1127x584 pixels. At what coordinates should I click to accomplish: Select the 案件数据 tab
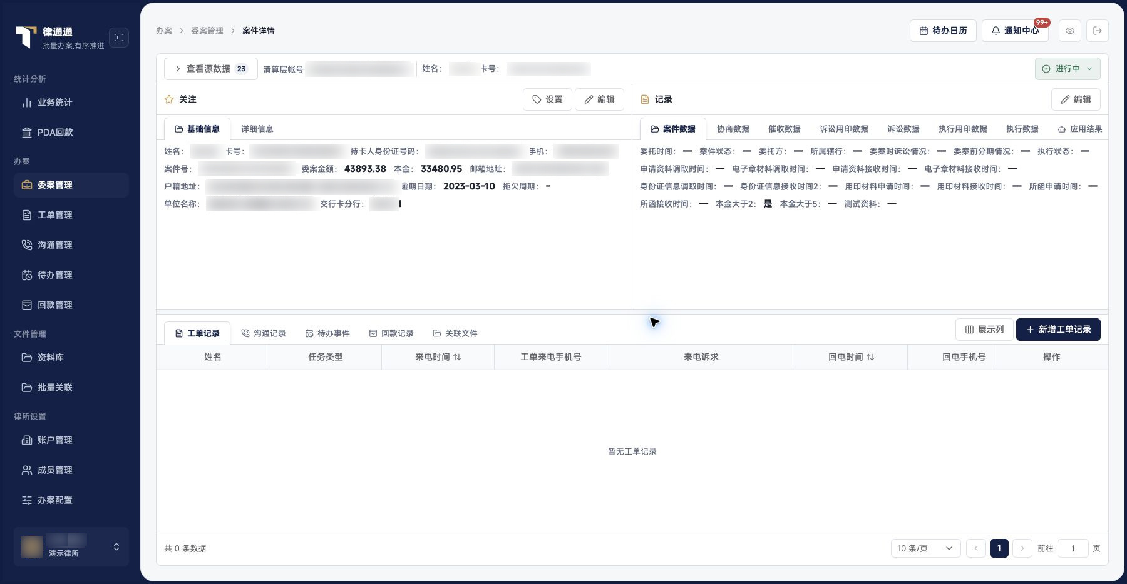point(673,129)
